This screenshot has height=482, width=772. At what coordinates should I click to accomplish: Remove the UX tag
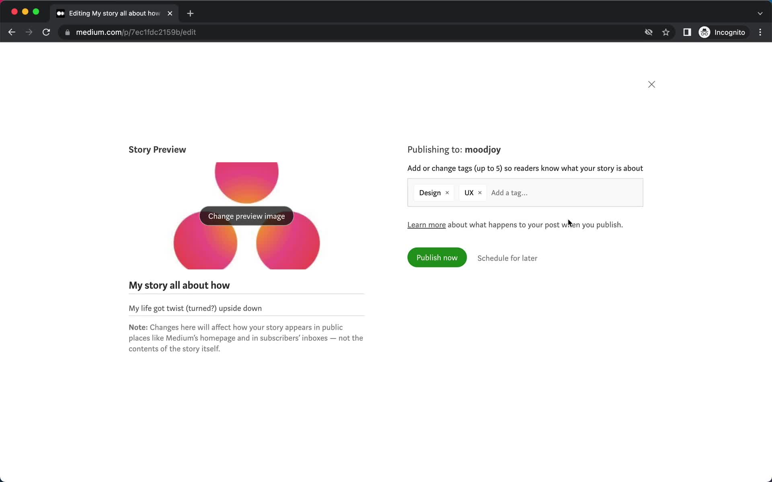coord(480,193)
